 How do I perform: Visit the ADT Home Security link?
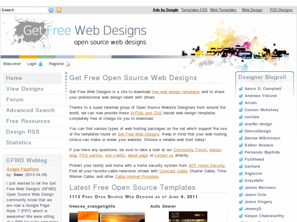coord(207,165)
